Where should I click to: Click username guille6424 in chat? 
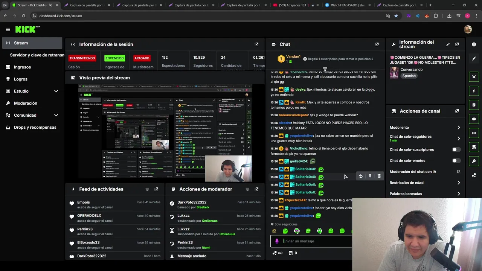click(x=299, y=161)
